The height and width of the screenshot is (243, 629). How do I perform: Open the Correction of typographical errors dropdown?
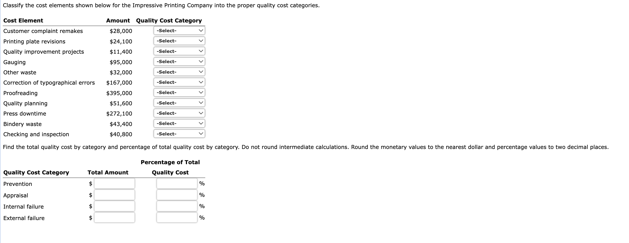[179, 82]
